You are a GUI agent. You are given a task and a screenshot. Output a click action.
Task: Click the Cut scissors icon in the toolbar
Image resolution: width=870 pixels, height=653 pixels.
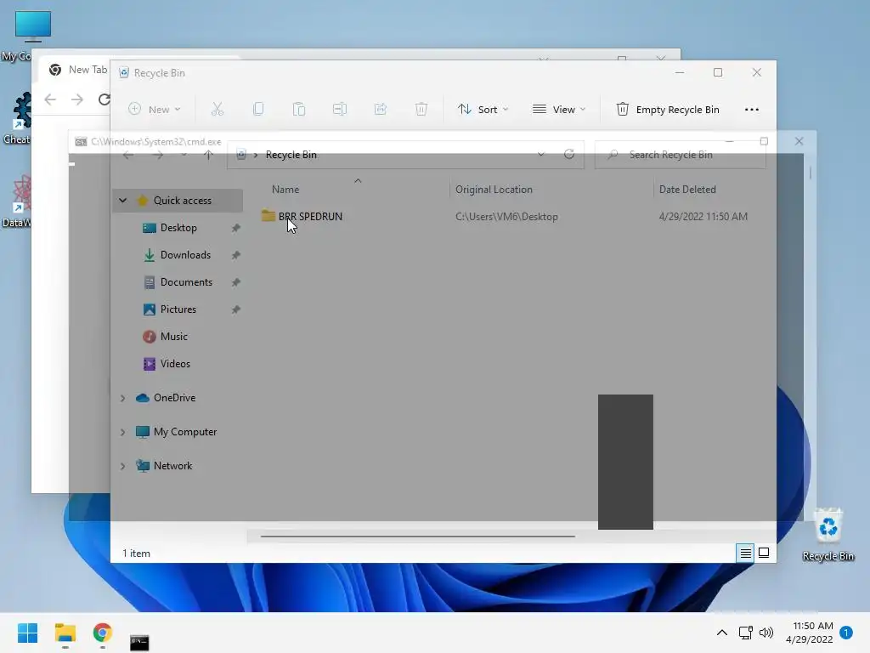(x=217, y=110)
